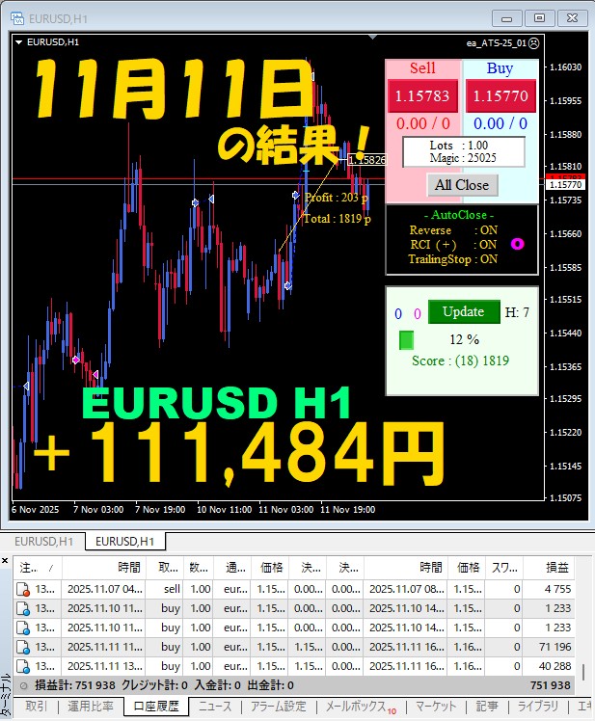
Task: Select the profit cell 71 196
Action: point(549,647)
